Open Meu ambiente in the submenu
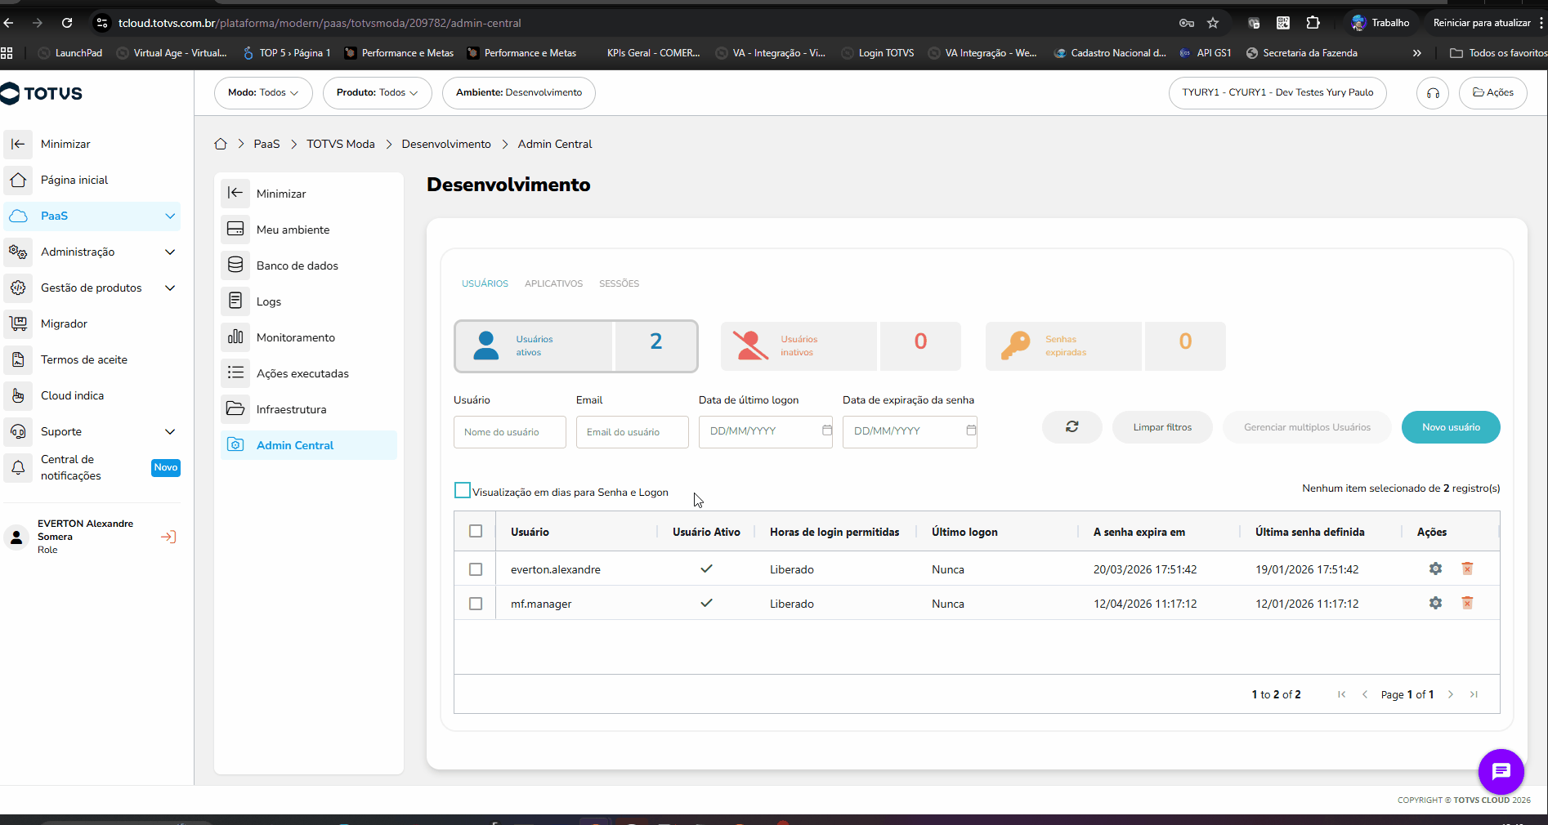This screenshot has height=825, width=1548. click(309, 230)
